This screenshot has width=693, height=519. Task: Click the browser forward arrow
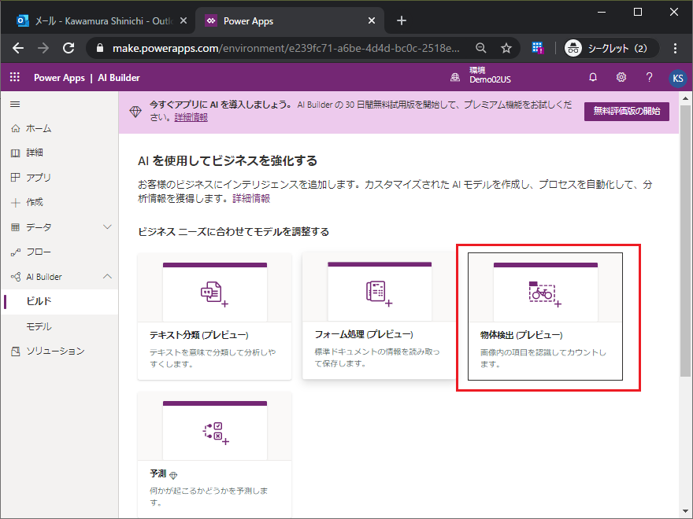[x=43, y=48]
